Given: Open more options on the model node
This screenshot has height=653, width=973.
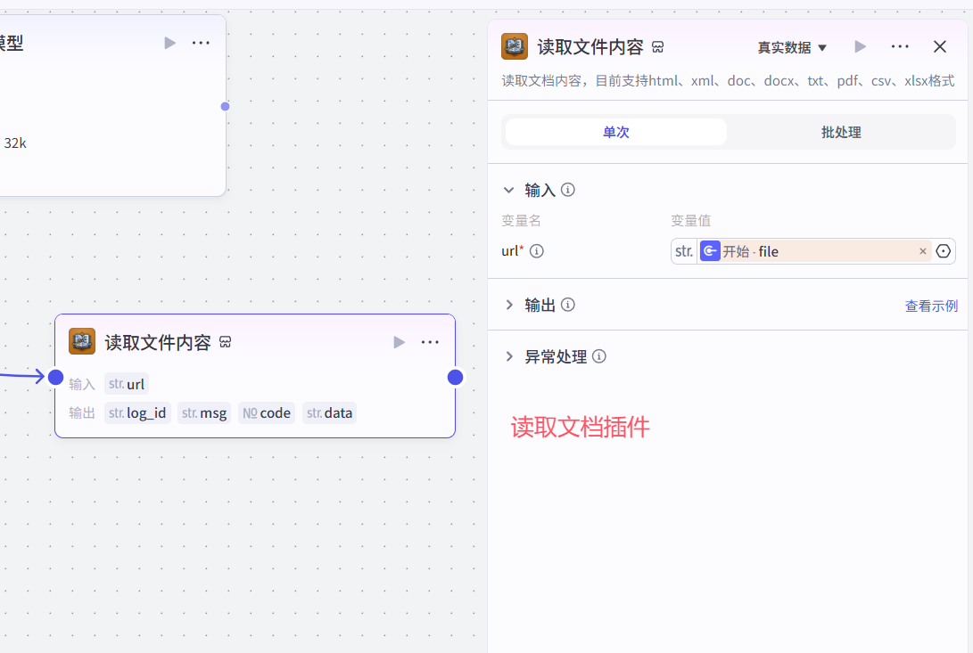Looking at the screenshot, I should pyautogui.click(x=201, y=43).
